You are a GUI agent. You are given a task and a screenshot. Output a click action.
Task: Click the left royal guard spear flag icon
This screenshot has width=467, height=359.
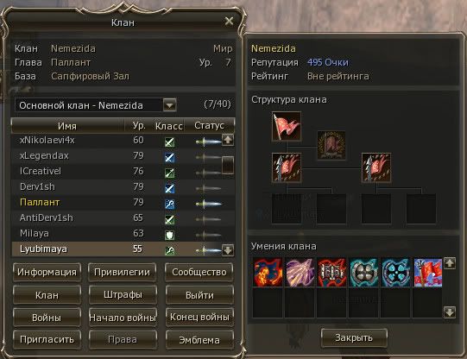(x=287, y=167)
